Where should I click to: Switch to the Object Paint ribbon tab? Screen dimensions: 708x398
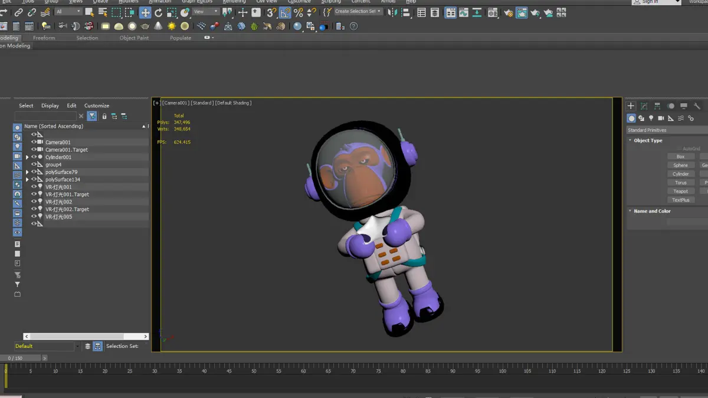(134, 38)
